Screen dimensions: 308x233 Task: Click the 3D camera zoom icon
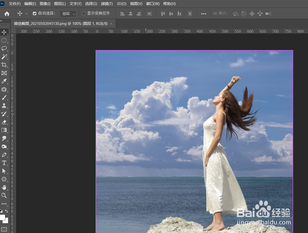268,14
